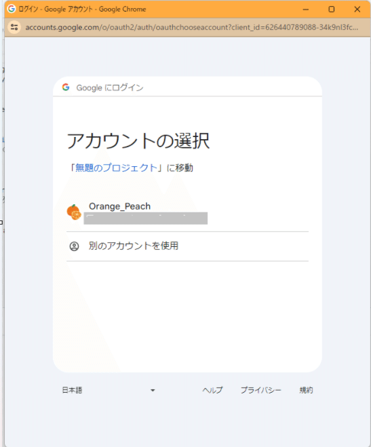Open the 無題のプロジェクト link
The width and height of the screenshot is (371, 447).
pos(116,168)
